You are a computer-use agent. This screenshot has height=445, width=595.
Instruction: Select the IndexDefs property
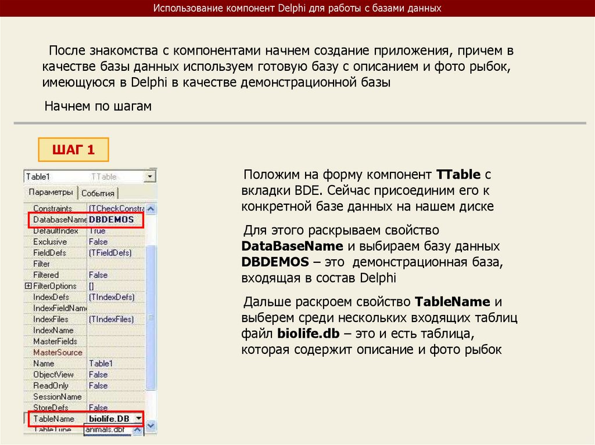point(51,297)
